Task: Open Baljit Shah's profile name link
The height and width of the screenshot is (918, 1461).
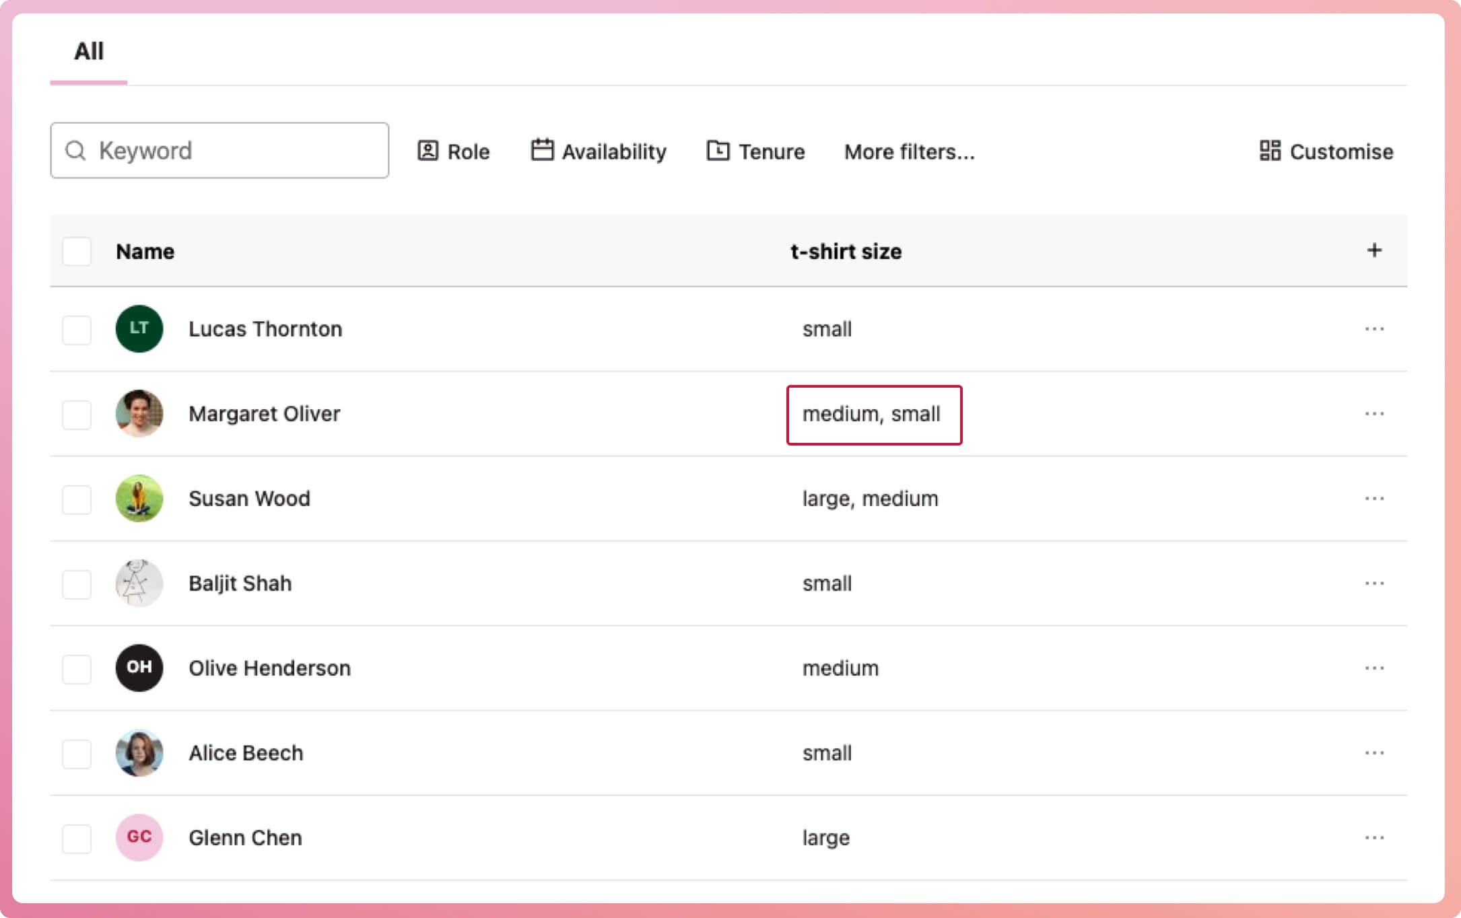Action: tap(240, 584)
